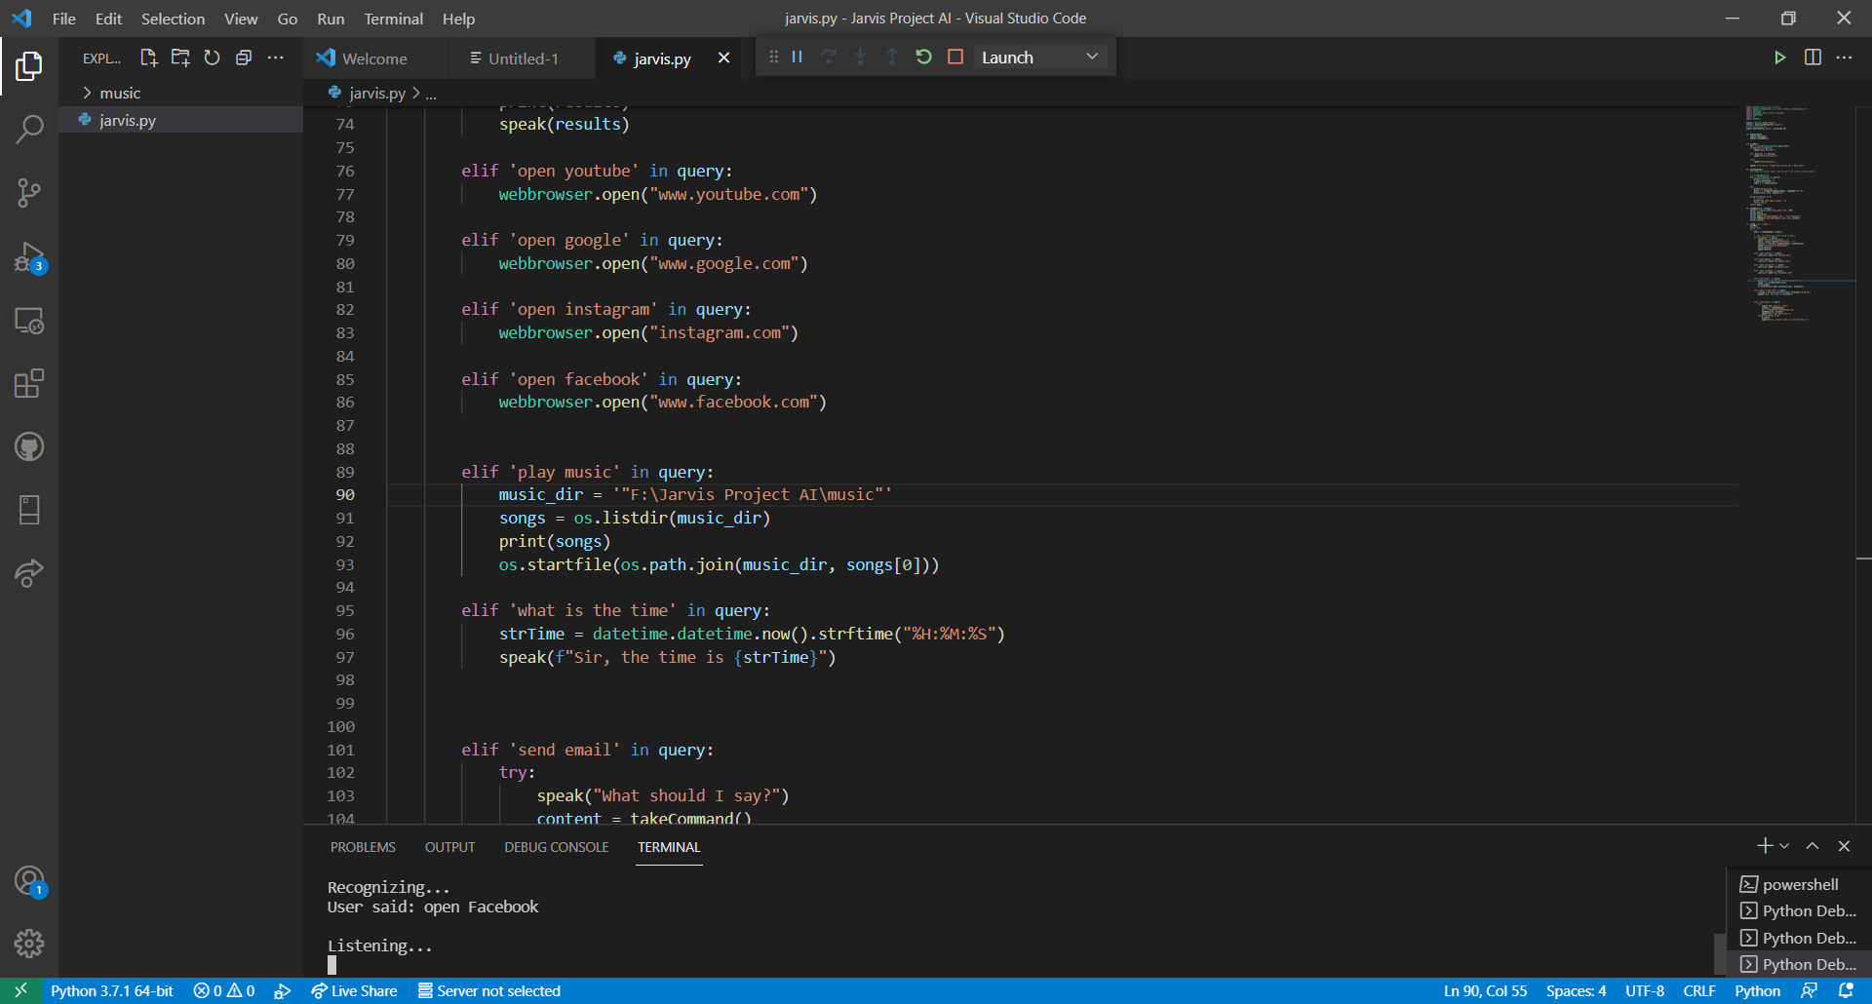The image size is (1872, 1004).
Task: Stop the debug session
Action: point(955,57)
